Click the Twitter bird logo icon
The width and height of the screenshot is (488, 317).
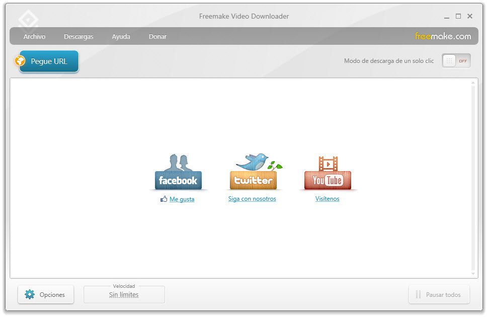point(255,171)
